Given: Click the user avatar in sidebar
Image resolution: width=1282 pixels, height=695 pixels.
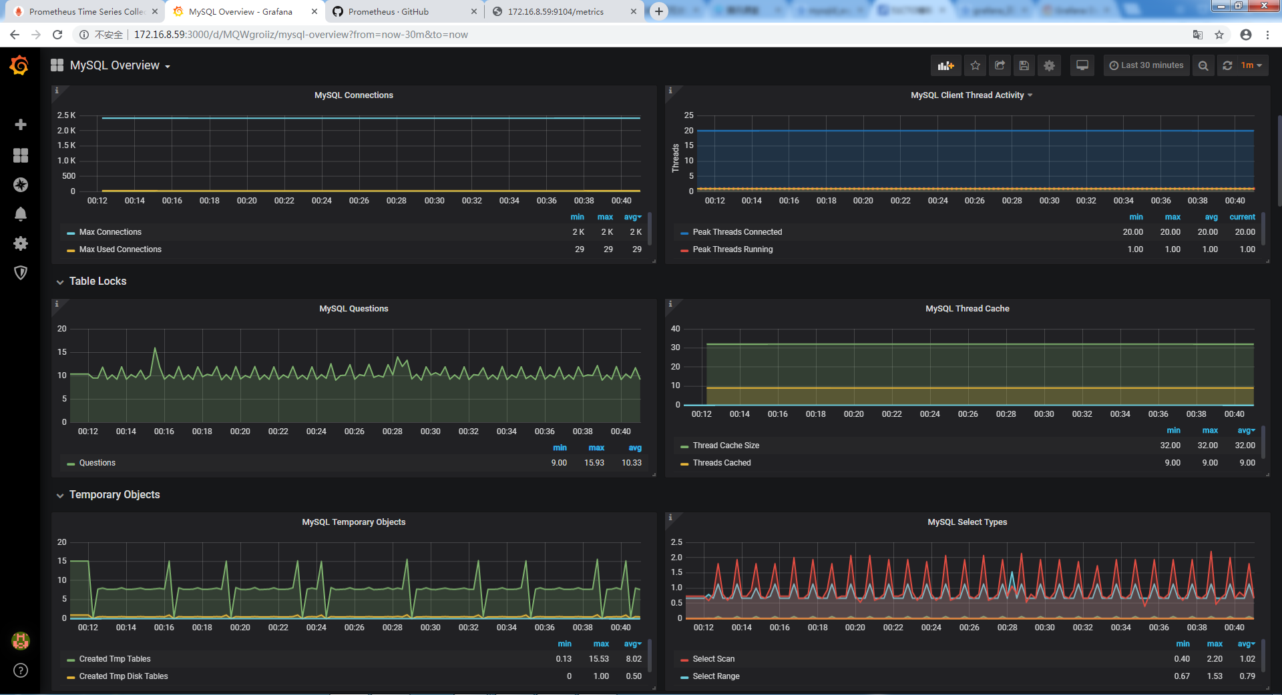Looking at the screenshot, I should [x=21, y=641].
